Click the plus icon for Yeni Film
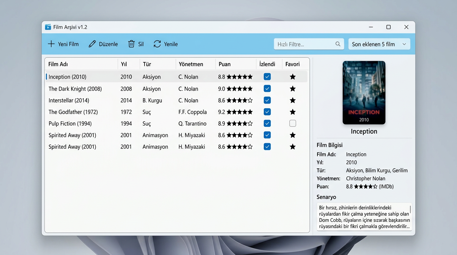 coord(51,44)
